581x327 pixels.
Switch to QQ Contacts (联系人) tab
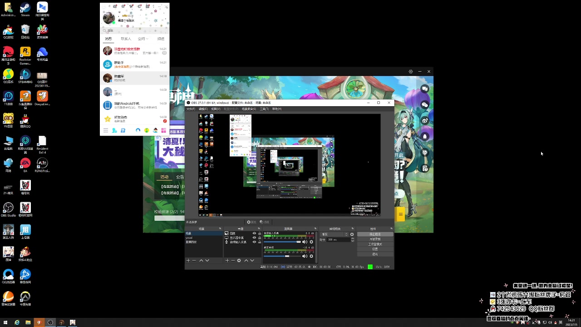point(126,39)
